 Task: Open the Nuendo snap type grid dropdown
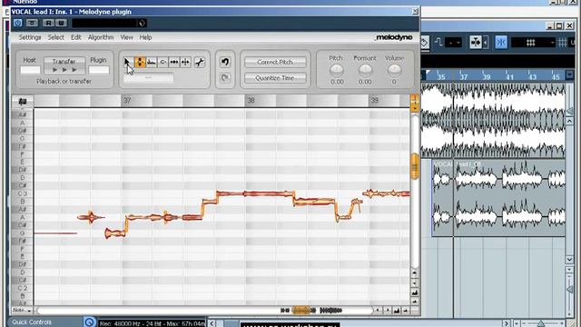[533, 43]
